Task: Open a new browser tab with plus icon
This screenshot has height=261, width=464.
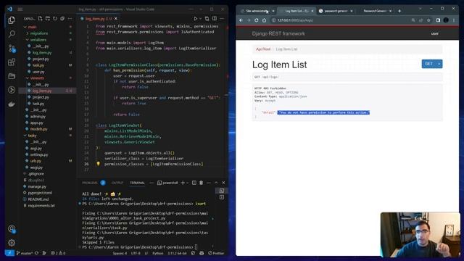Action: (x=399, y=11)
